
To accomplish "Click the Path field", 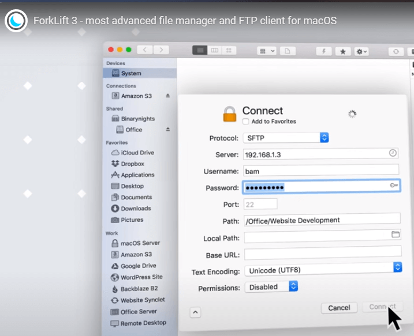I will coord(322,220).
